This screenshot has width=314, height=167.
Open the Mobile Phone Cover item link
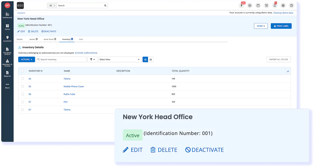click(x=74, y=87)
